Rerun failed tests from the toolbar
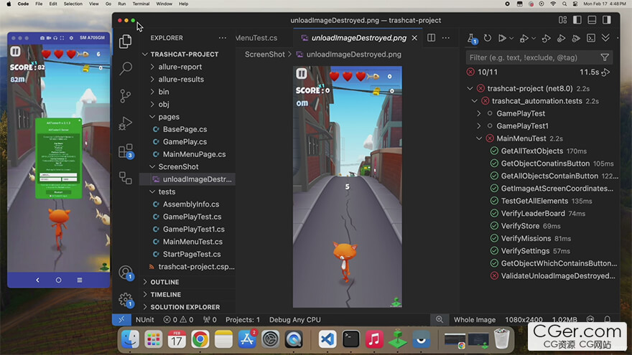The image size is (632, 355). click(x=546, y=38)
